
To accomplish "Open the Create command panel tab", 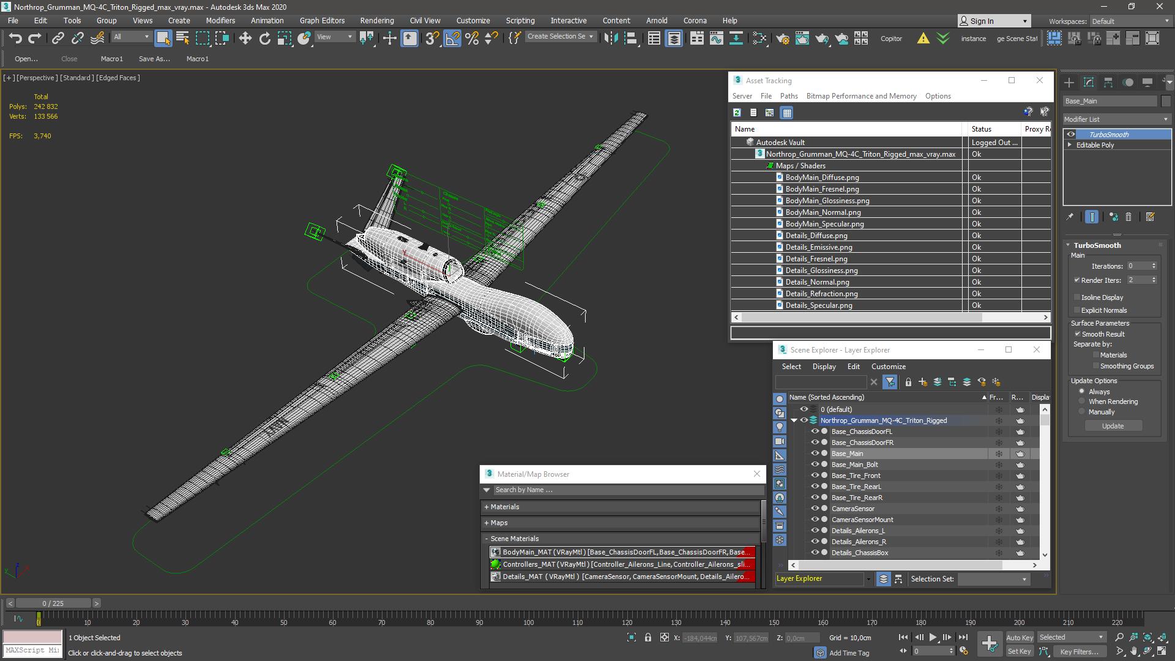I will 1069,82.
